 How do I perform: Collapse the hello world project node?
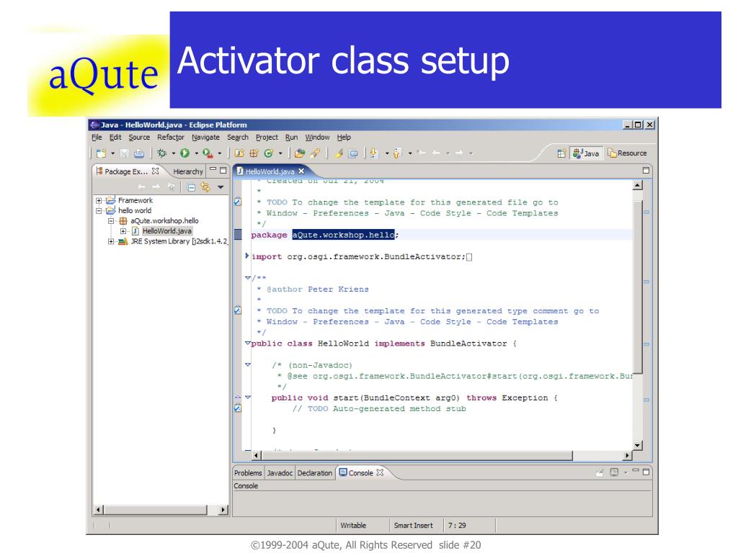click(99, 211)
